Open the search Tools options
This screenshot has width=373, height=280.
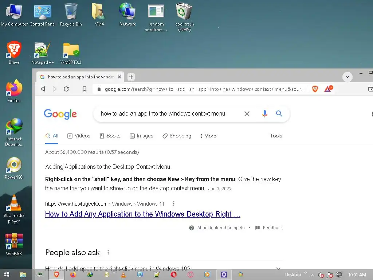pyautogui.click(x=276, y=136)
